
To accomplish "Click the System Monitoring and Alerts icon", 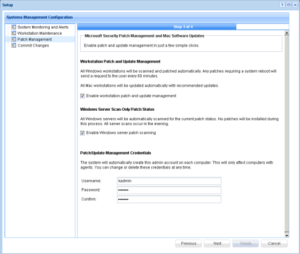I will (13, 27).
